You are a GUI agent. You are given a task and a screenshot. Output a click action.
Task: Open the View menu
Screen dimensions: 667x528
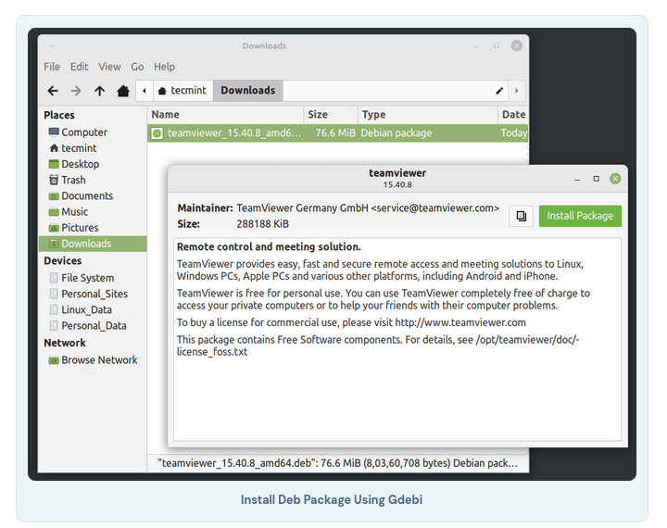click(x=109, y=67)
